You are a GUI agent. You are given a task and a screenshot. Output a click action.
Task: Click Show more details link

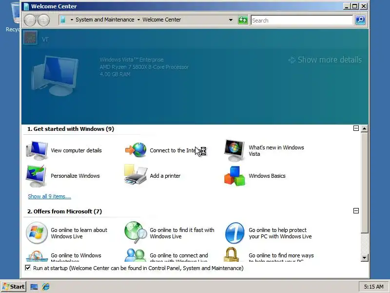(325, 60)
